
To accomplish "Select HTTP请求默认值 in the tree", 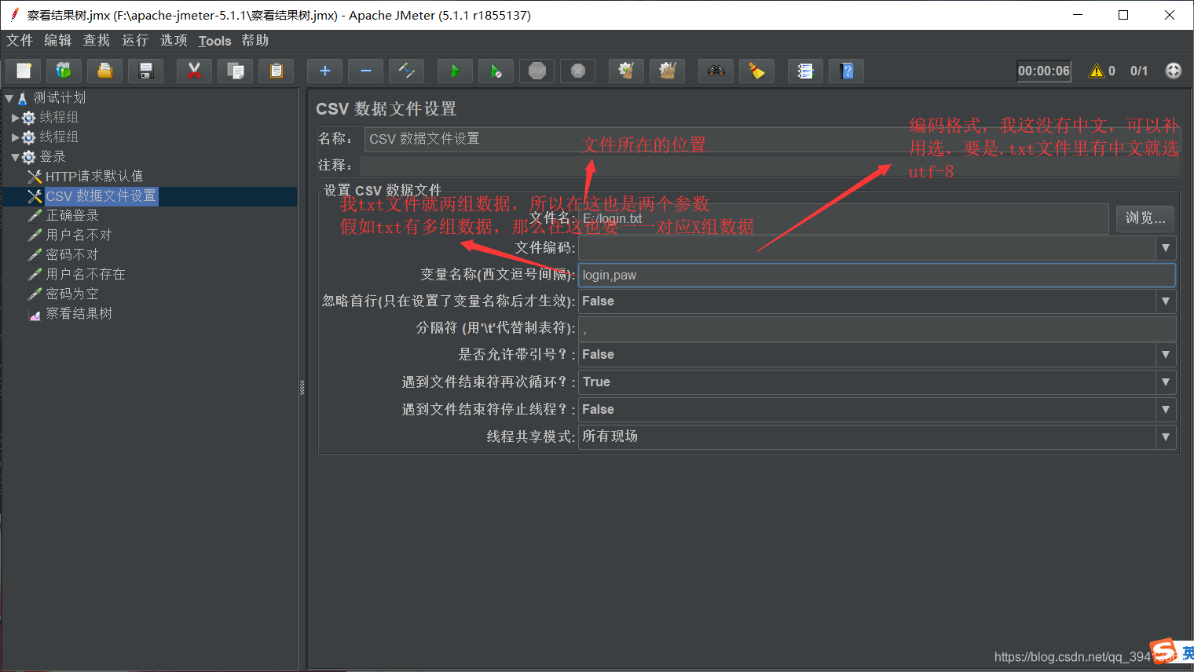I will point(94,177).
